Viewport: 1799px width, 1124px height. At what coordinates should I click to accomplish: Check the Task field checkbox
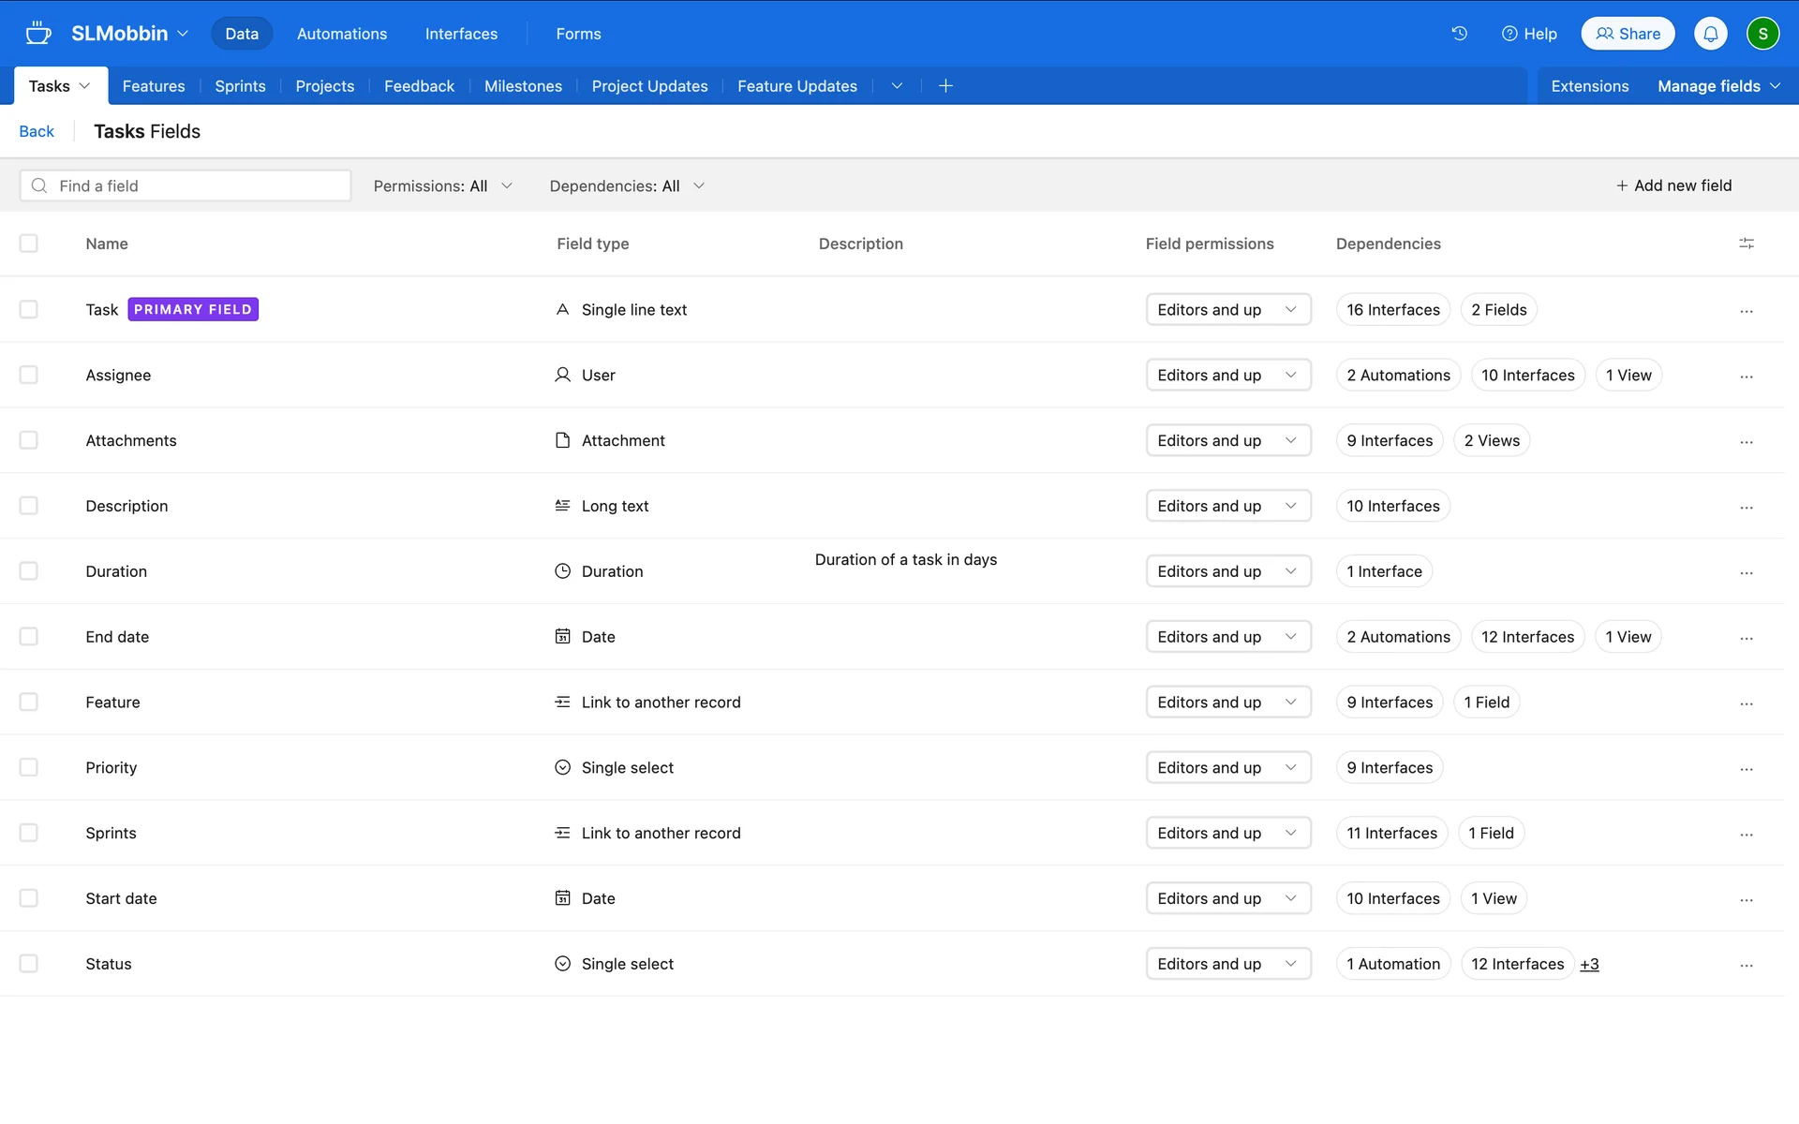(x=29, y=309)
